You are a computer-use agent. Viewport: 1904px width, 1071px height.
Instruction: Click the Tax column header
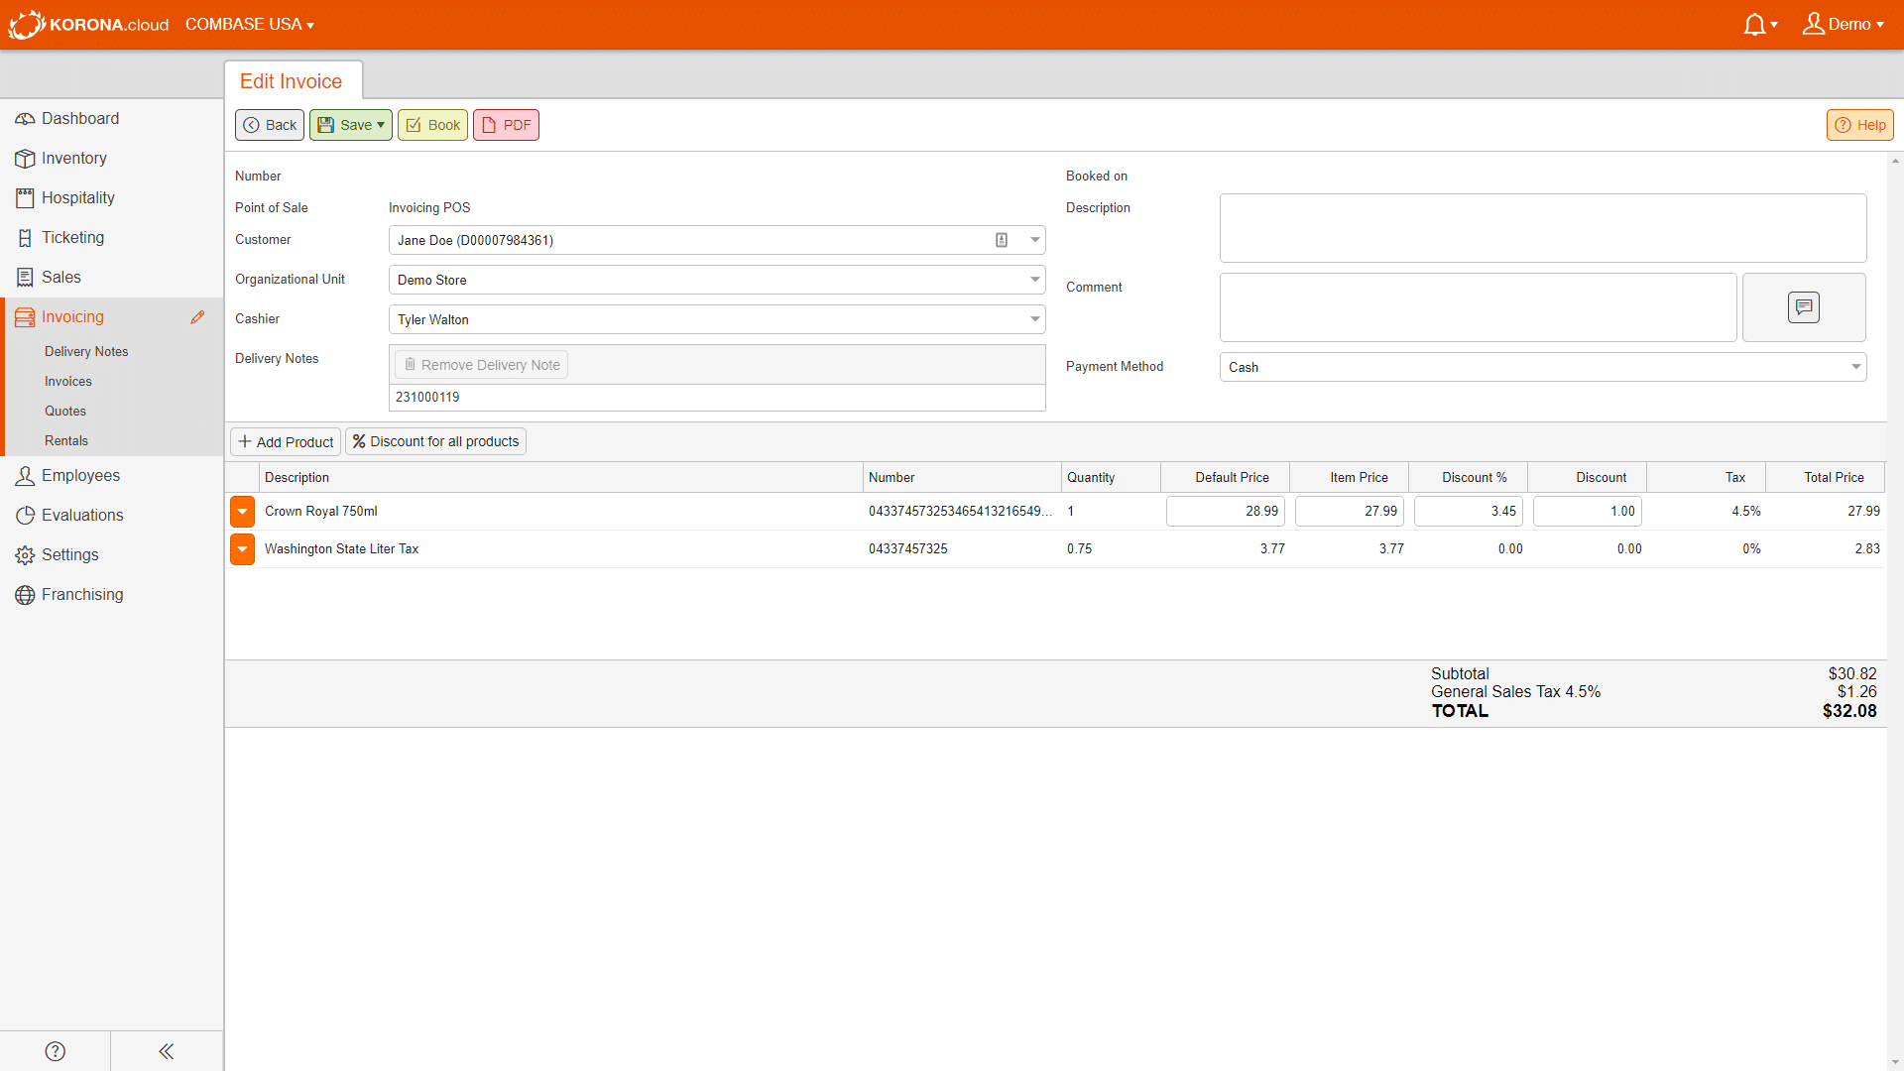pyautogui.click(x=1706, y=478)
